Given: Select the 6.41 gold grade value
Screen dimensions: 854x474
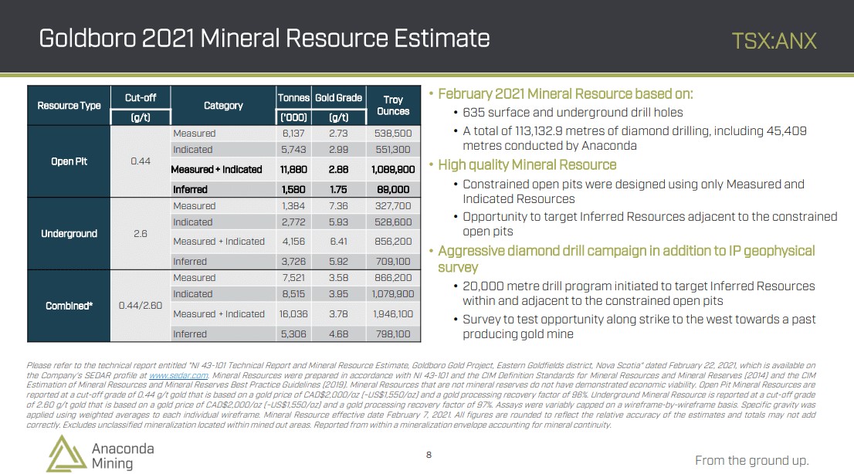Looking at the screenshot, I should 339,242.
